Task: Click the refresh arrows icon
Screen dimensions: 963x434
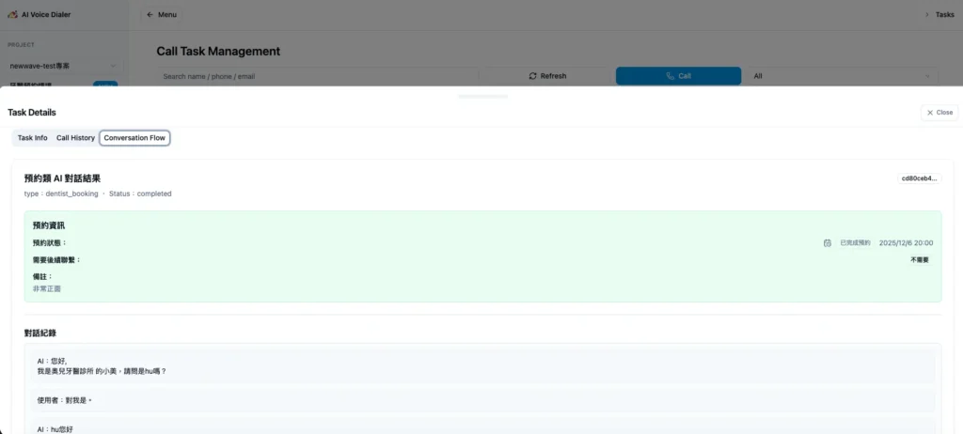Action: pyautogui.click(x=532, y=76)
